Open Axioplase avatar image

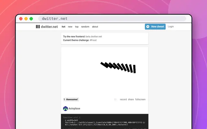click(65, 109)
